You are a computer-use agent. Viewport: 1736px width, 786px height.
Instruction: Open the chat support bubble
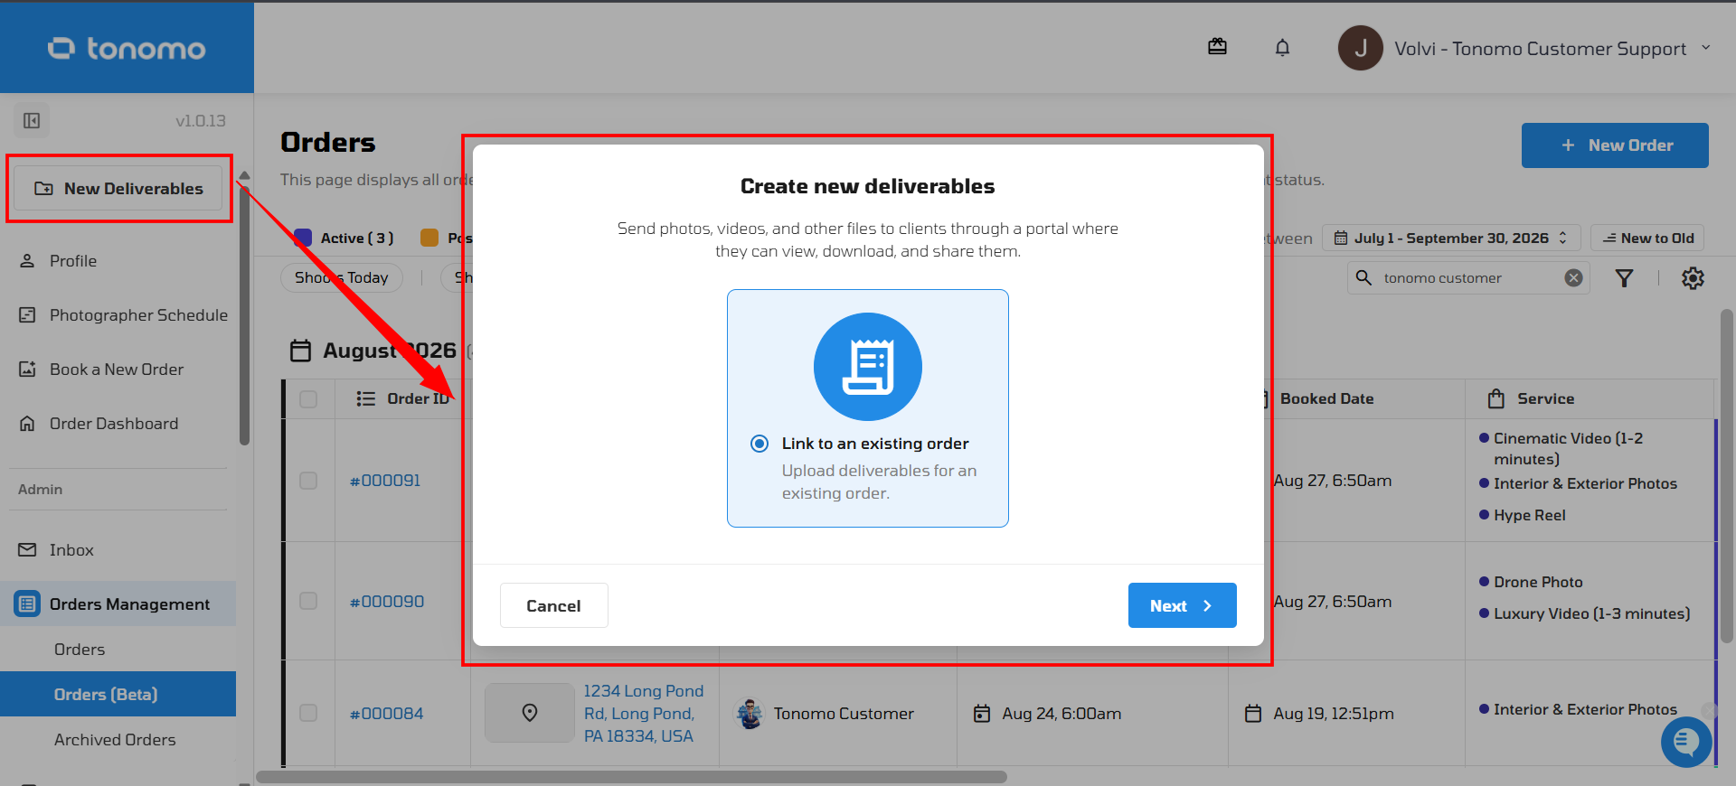1685,743
